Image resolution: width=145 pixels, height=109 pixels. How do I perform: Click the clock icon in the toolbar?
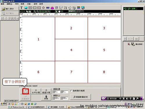coord(43,8)
